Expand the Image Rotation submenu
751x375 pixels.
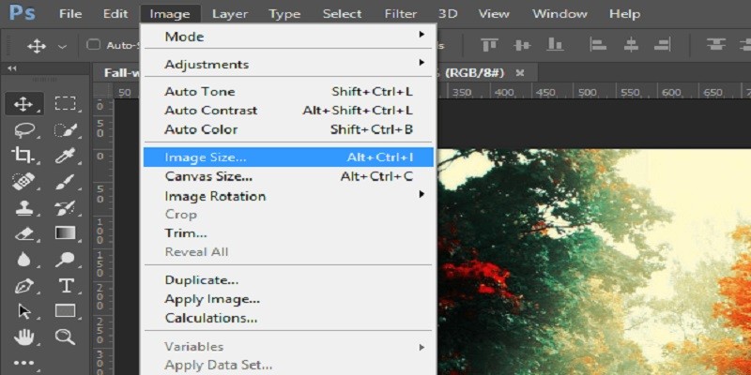(288, 196)
